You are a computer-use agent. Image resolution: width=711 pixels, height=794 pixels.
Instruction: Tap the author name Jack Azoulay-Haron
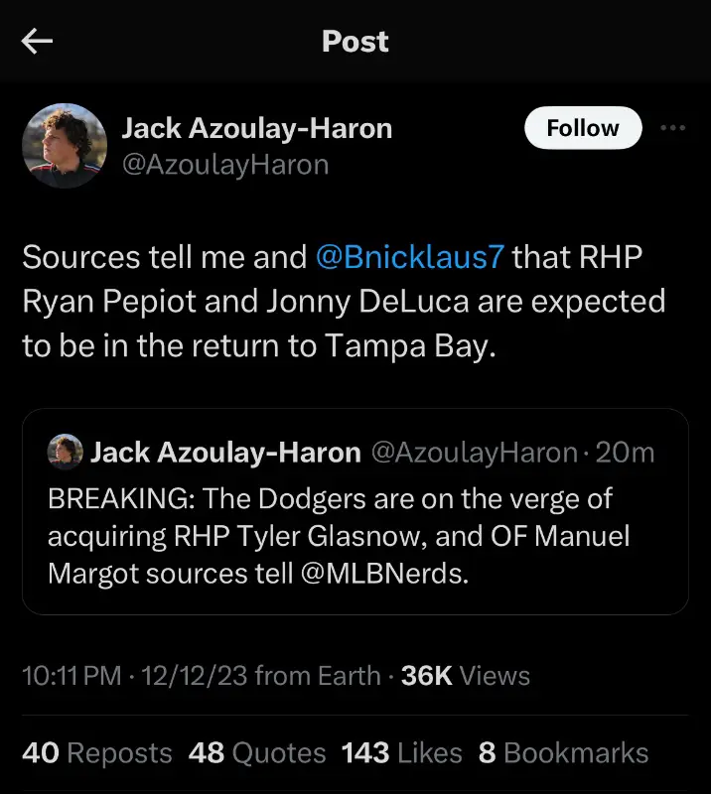coord(256,128)
